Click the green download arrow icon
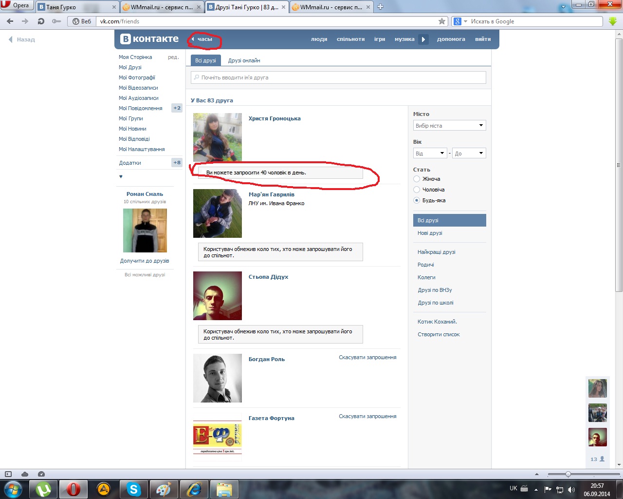This screenshot has width=623, height=499. [x=613, y=21]
